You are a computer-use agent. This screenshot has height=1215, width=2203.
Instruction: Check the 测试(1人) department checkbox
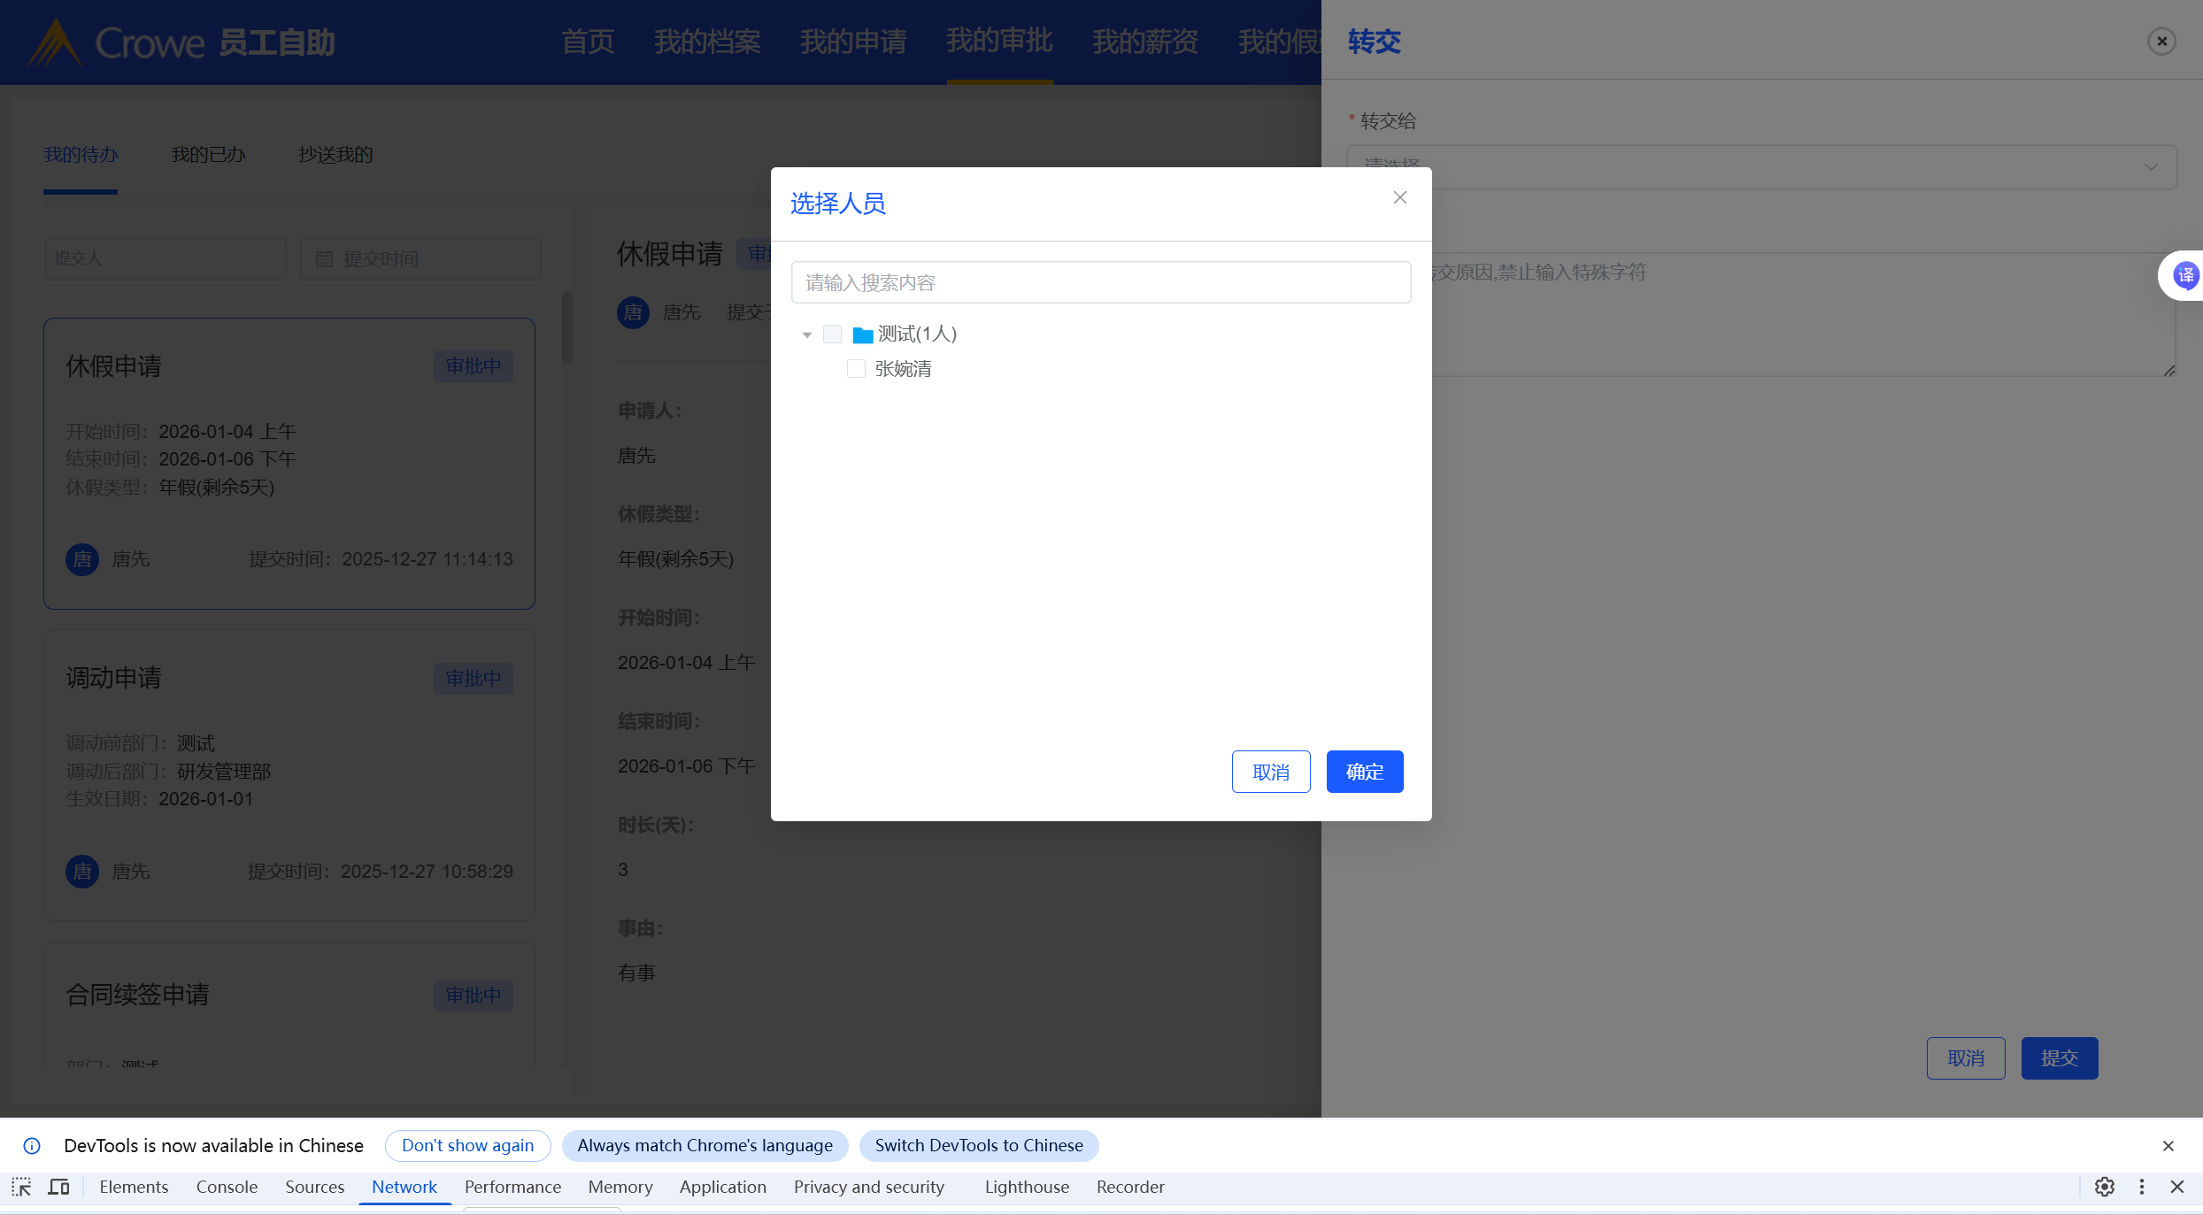[832, 334]
